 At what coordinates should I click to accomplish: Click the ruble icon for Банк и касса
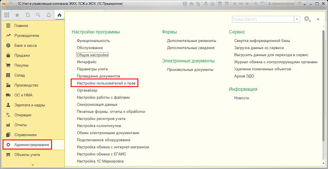(8, 46)
